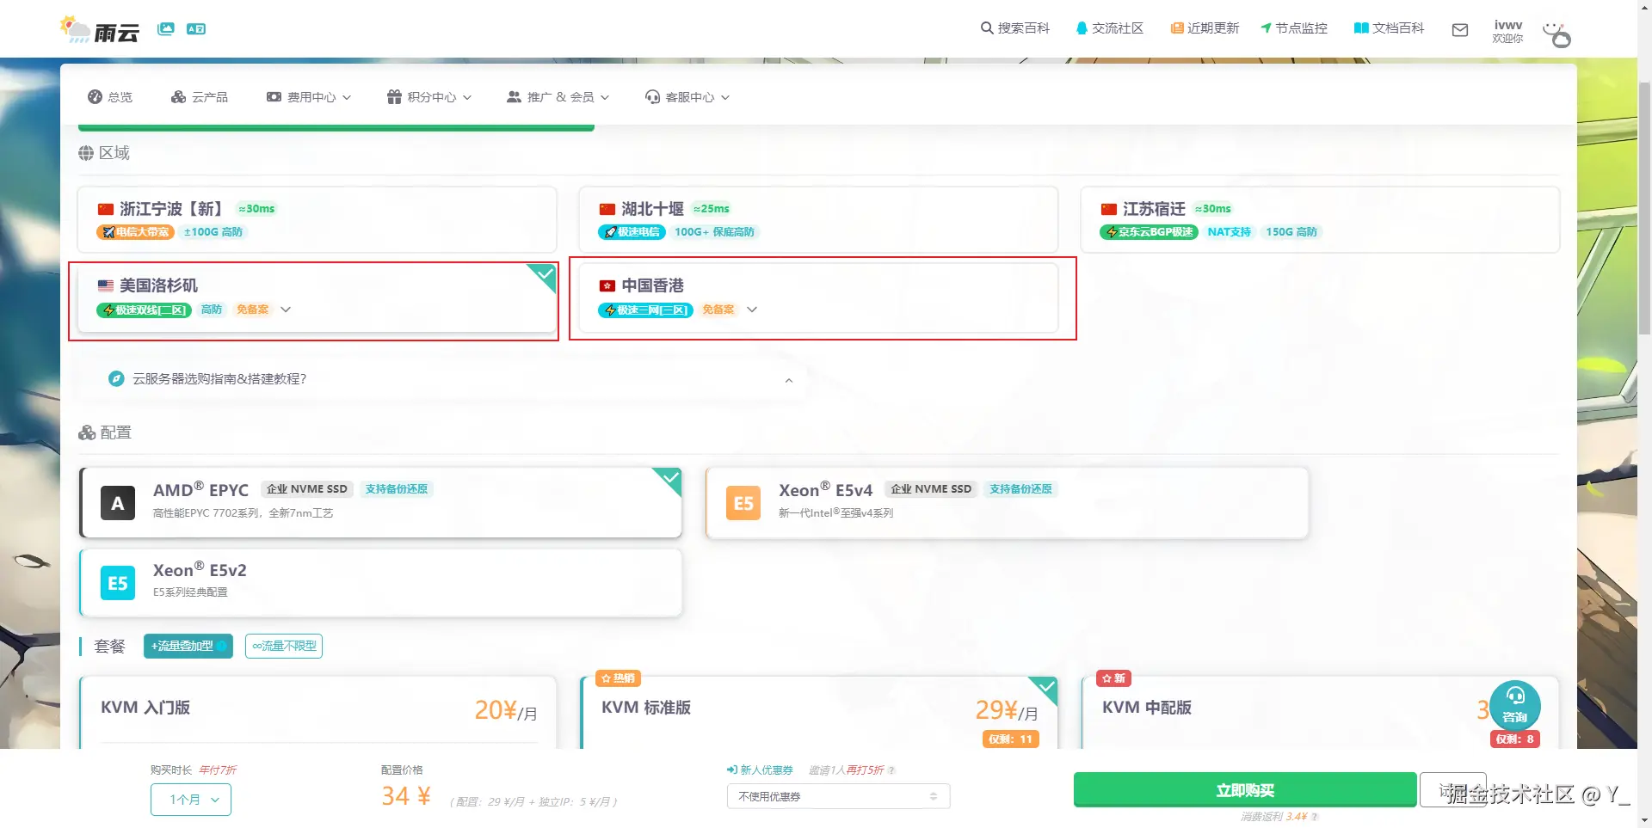Expand 客服中心 menu
The height and width of the screenshot is (828, 1652).
pyautogui.click(x=687, y=97)
